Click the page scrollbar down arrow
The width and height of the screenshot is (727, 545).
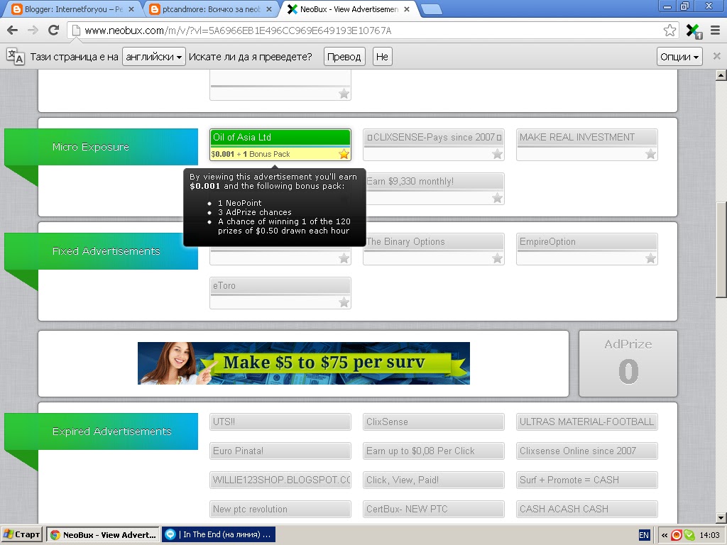pyautogui.click(x=721, y=517)
